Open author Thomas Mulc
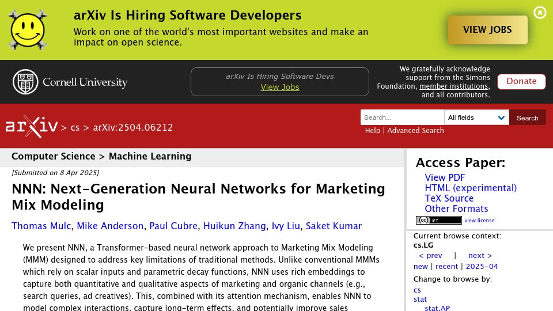This screenshot has width=553, height=311. pyautogui.click(x=41, y=226)
